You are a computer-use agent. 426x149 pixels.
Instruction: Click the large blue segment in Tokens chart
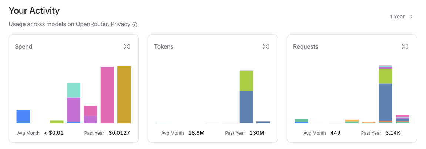[246, 107]
